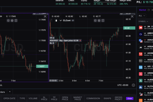Sort orders by GROSS PROFIT column
The width and height of the screenshot is (153, 102).
tap(118, 98)
